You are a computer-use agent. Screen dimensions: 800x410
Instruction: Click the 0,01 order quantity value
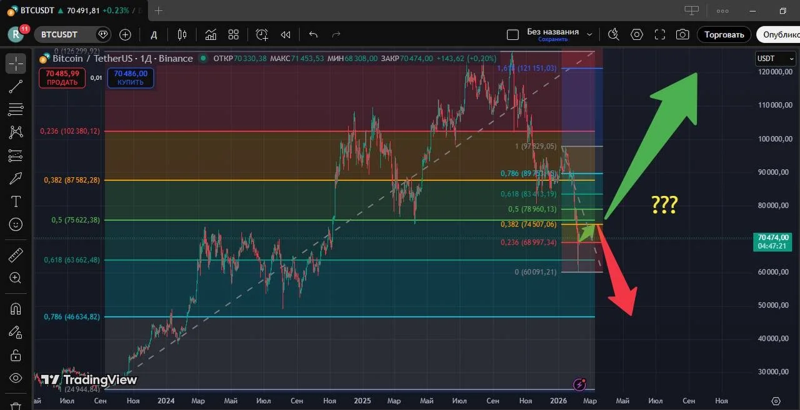[96, 78]
